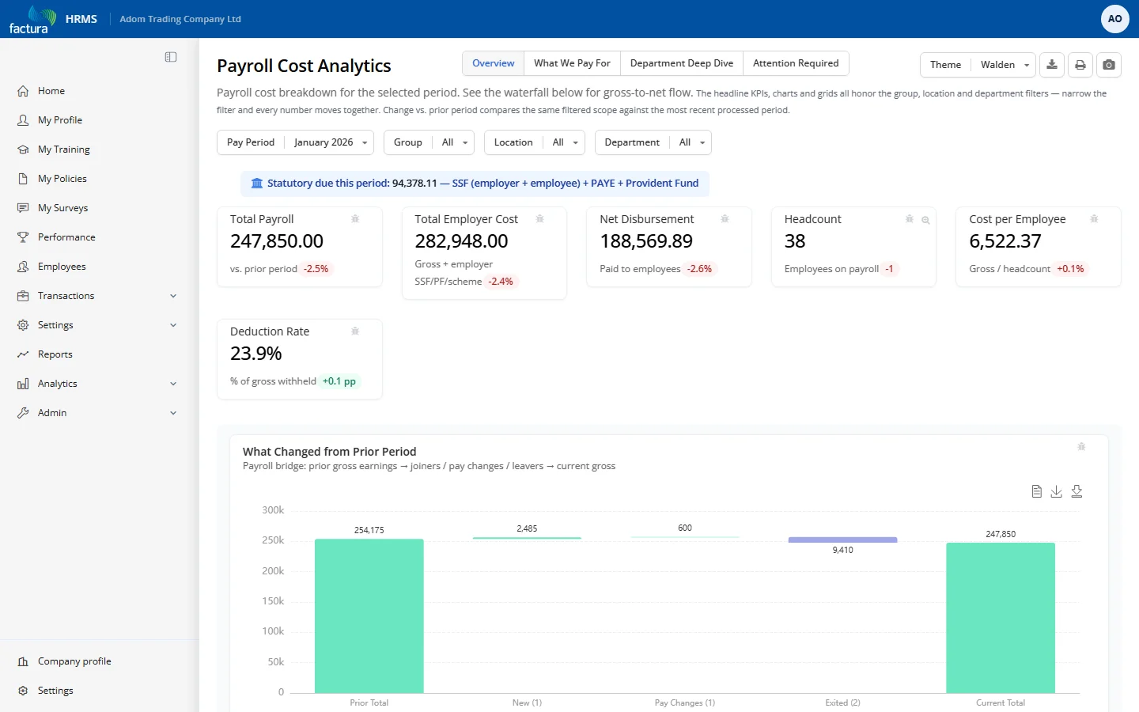Viewport: 1139px width, 712px height.
Task: Collapse the sidebar with the panel icon
Action: pos(171,57)
